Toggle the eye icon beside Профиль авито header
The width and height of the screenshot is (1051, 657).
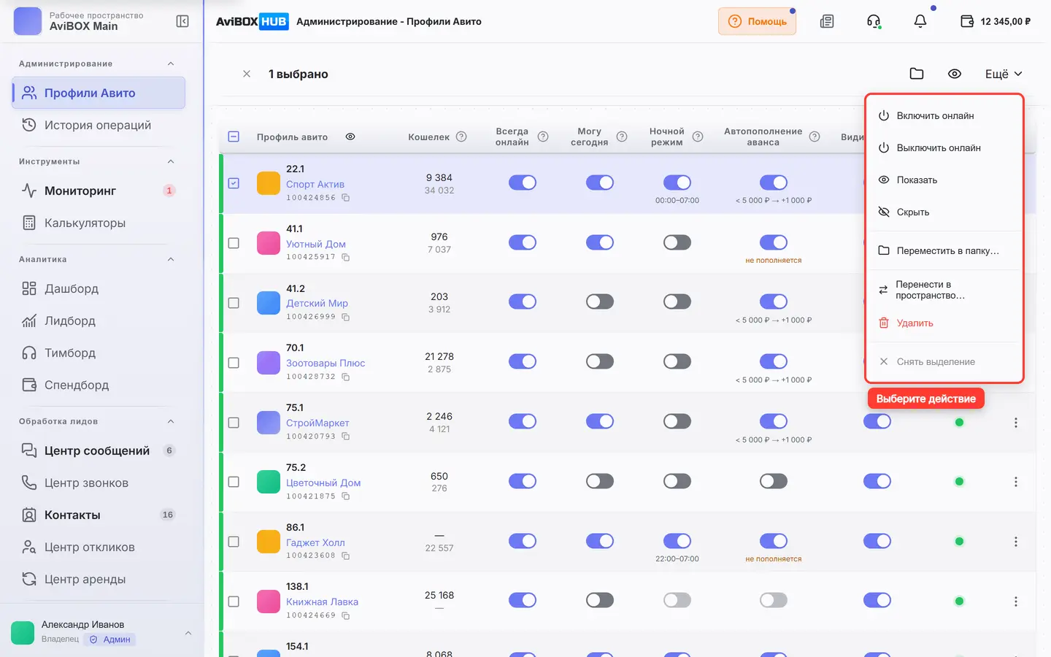coord(350,137)
